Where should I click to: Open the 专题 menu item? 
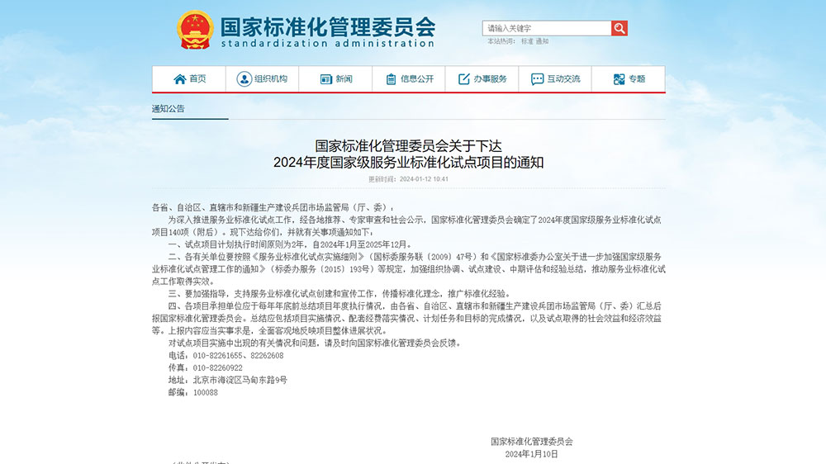pos(629,79)
